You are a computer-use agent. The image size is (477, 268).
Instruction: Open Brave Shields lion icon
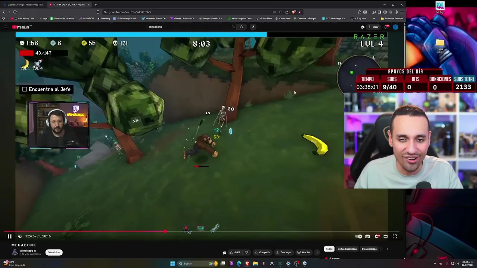(294, 12)
